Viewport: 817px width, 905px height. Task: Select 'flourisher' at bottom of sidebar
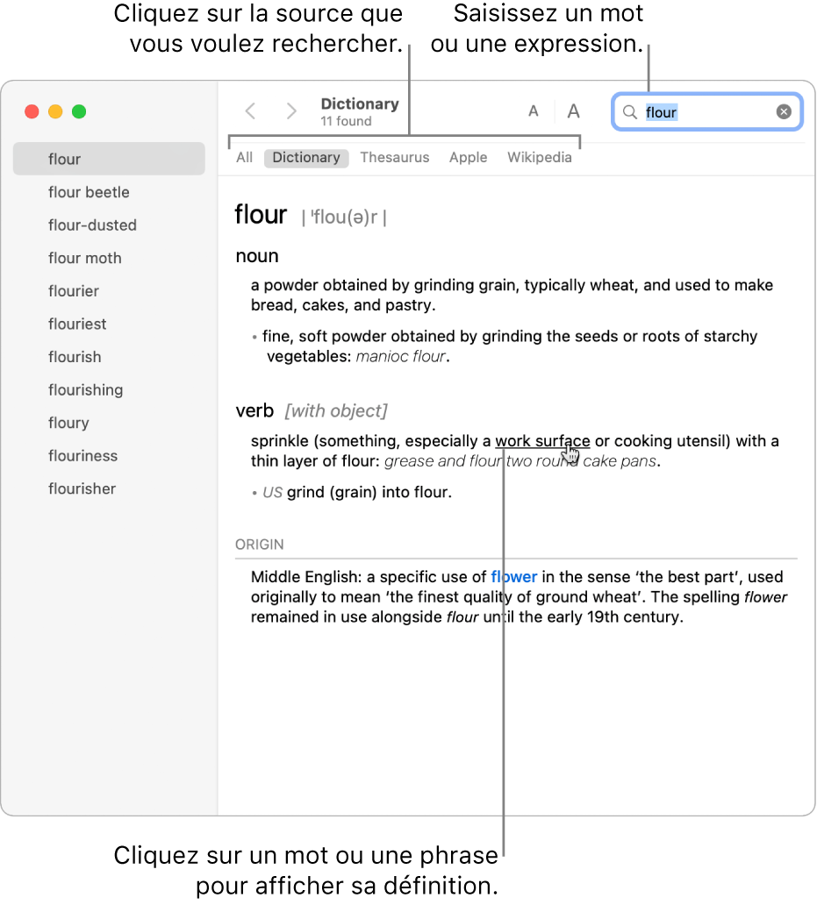[x=109, y=488]
